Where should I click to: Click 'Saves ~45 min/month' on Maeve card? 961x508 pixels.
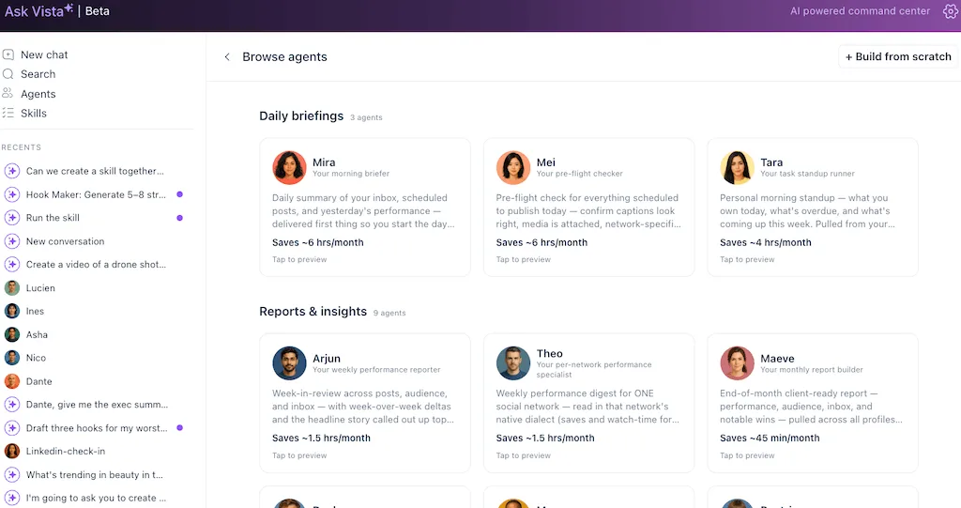coord(770,439)
